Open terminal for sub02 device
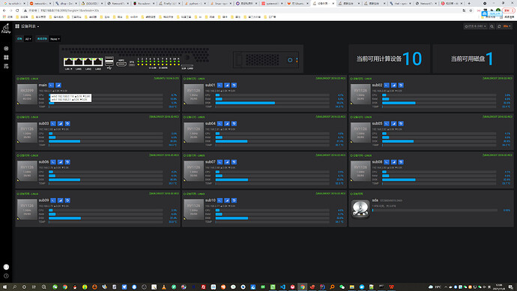Viewport: 517px width, 291px height. click(x=387, y=85)
